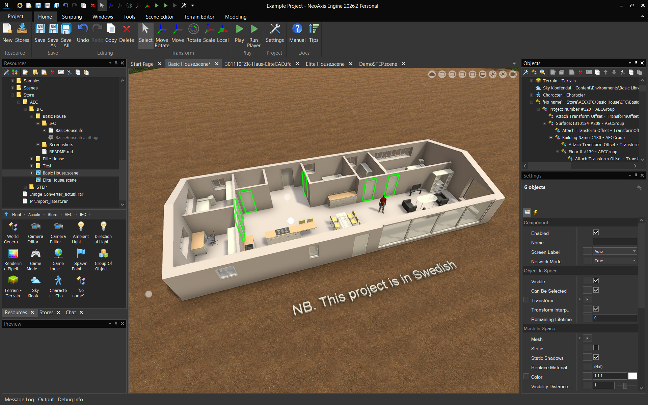Toggle the Visible checkbox

click(x=596, y=280)
